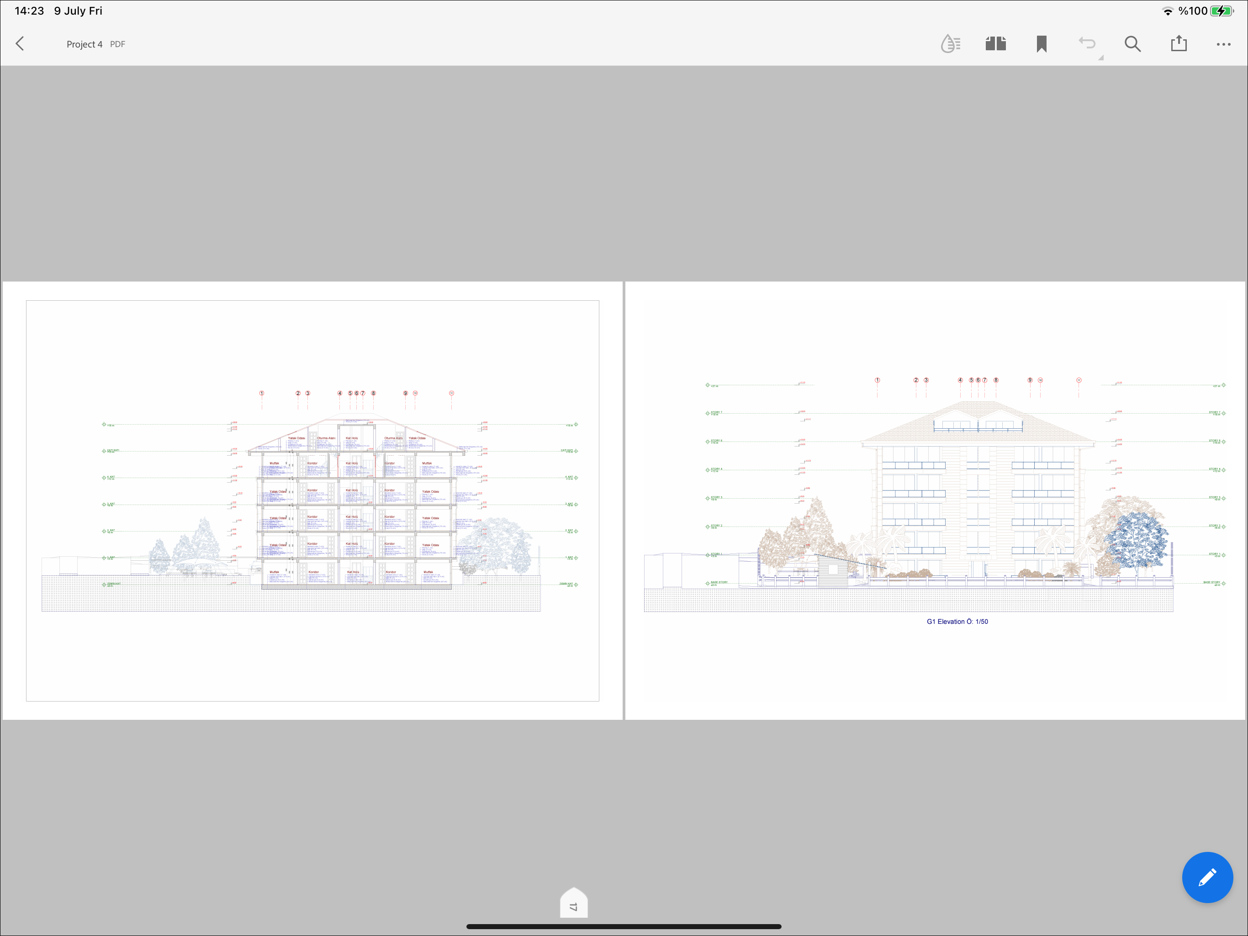Open the three-dot more menu
This screenshot has width=1248, height=936.
[x=1223, y=44]
